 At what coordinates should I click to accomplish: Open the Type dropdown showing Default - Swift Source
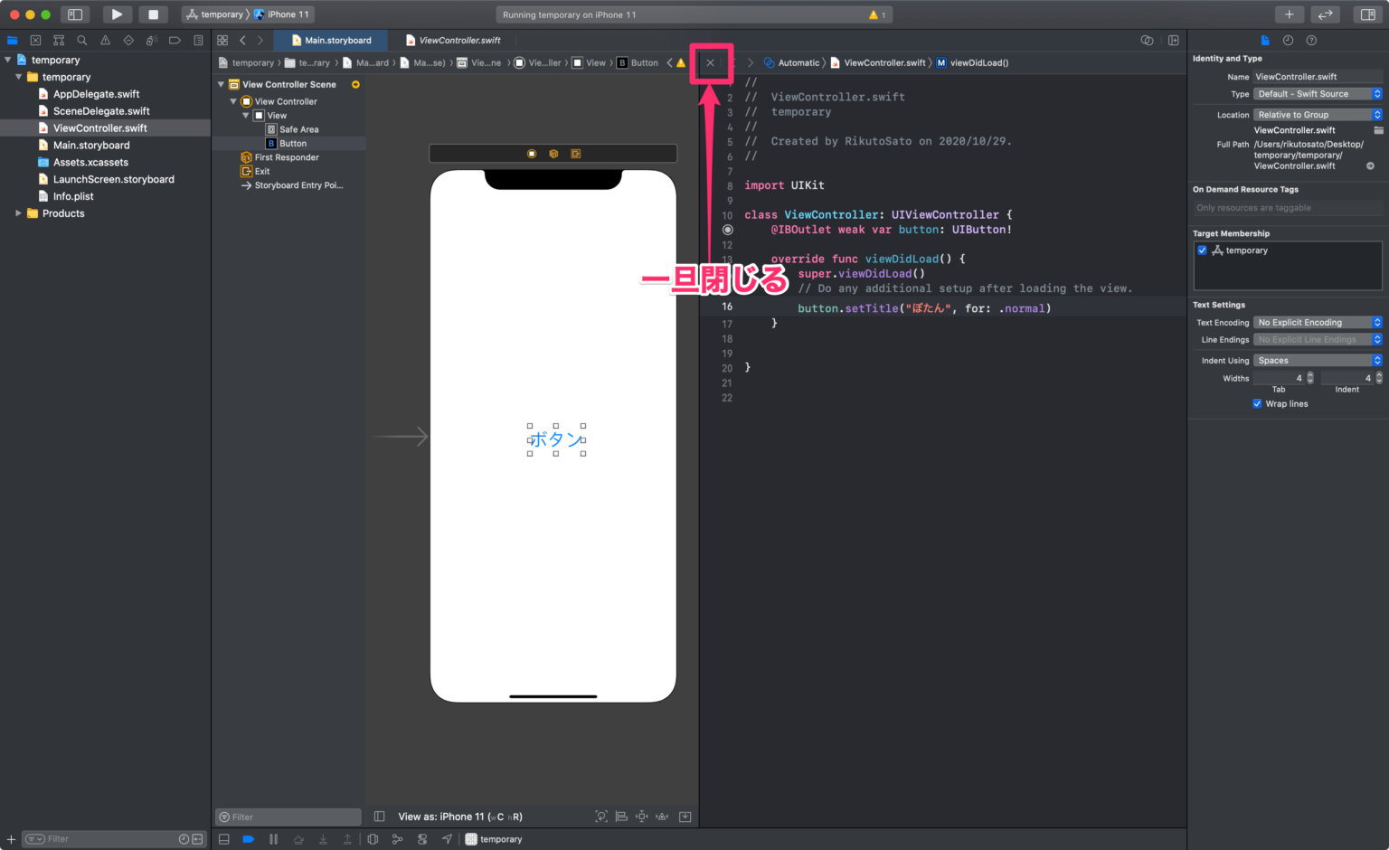coord(1318,93)
